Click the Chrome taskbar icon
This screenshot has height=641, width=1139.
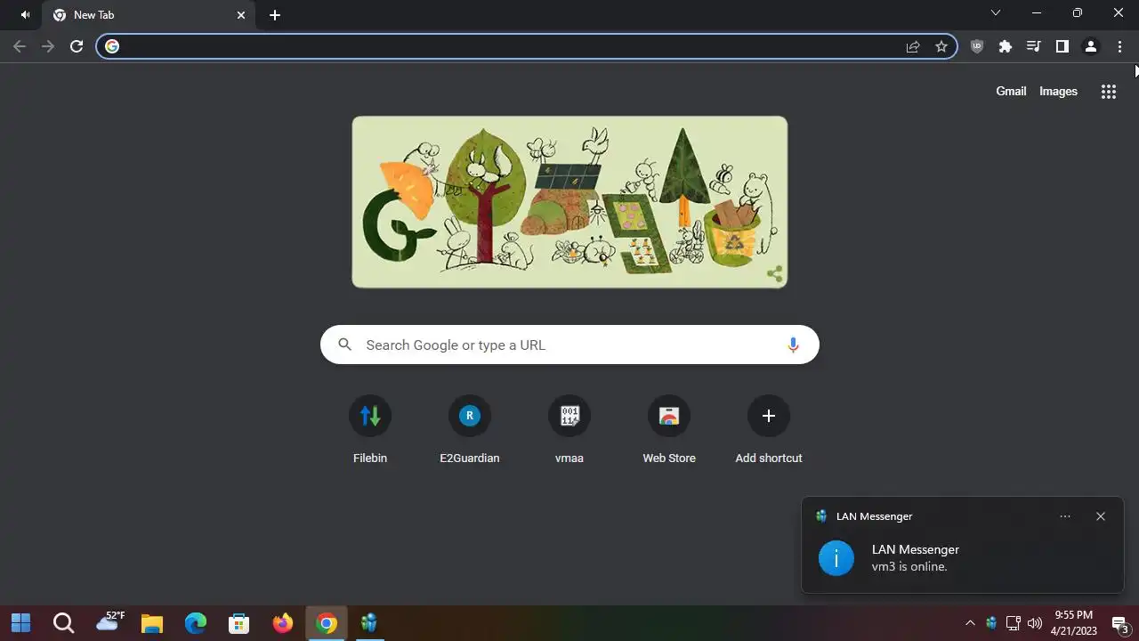coord(327,623)
